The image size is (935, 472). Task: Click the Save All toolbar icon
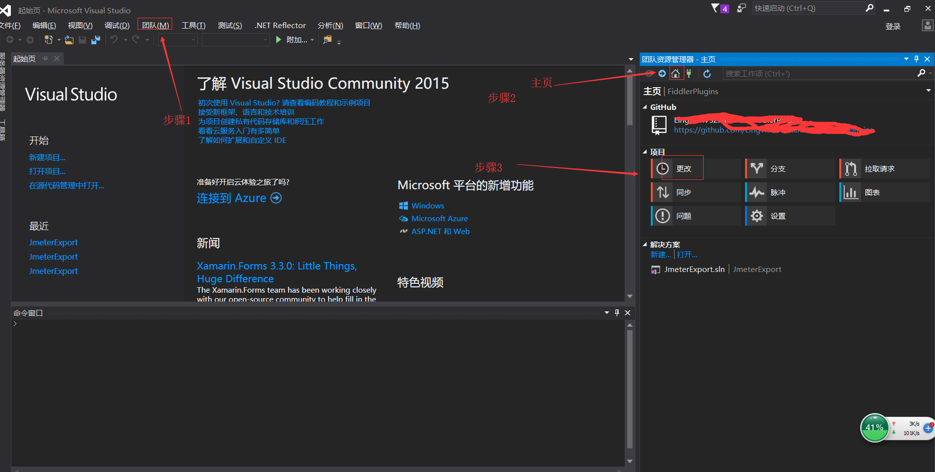pos(96,40)
